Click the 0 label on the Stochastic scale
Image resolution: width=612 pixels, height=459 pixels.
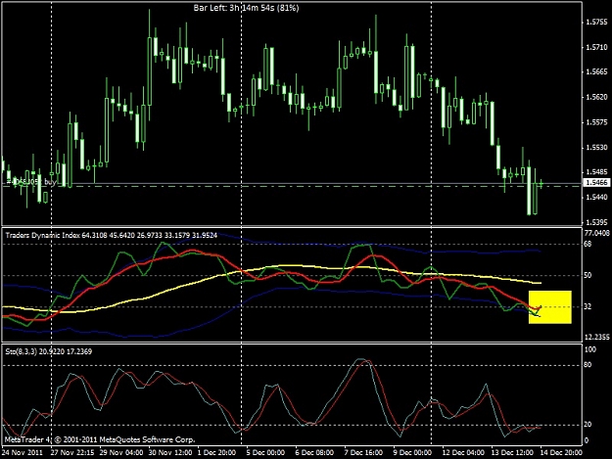pos(586,440)
